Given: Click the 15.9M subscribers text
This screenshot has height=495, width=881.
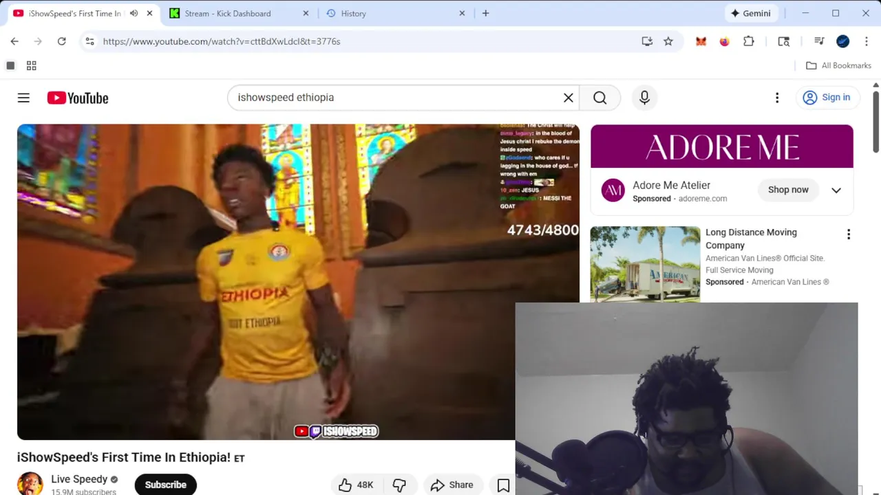Looking at the screenshot, I should tap(83, 492).
